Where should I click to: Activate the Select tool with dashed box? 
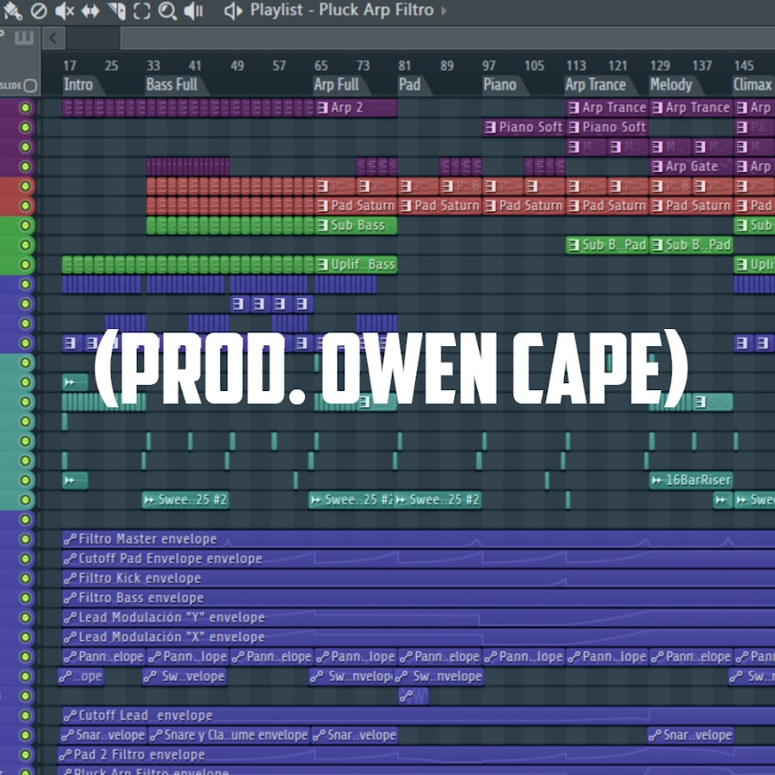tap(141, 10)
